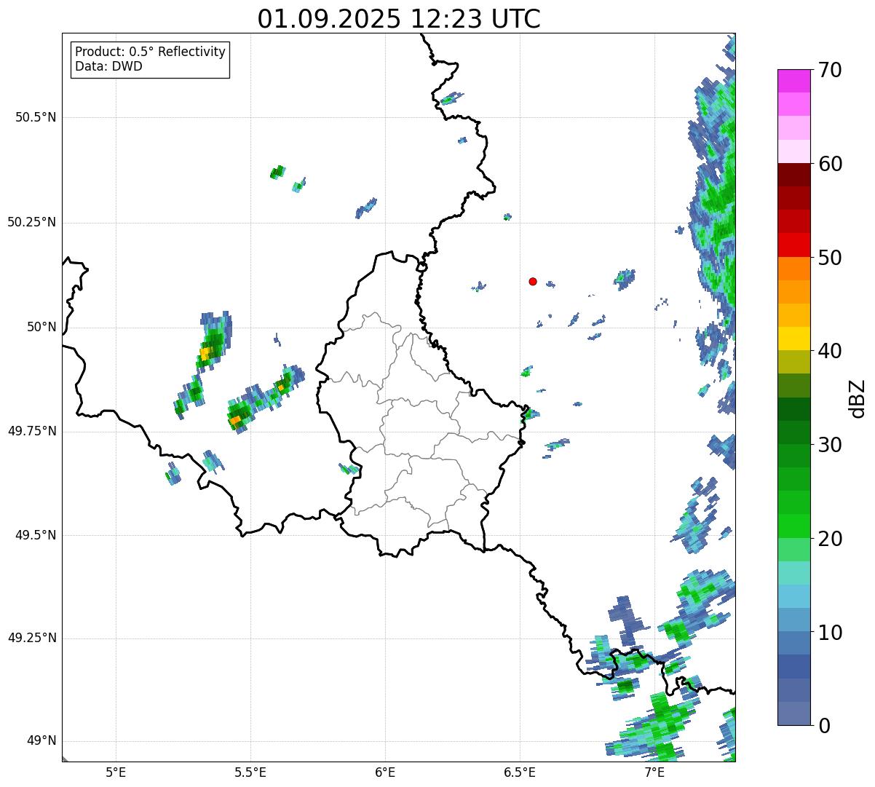Click the 'Data: DWD' label
The width and height of the screenshot is (875, 787).
(108, 66)
